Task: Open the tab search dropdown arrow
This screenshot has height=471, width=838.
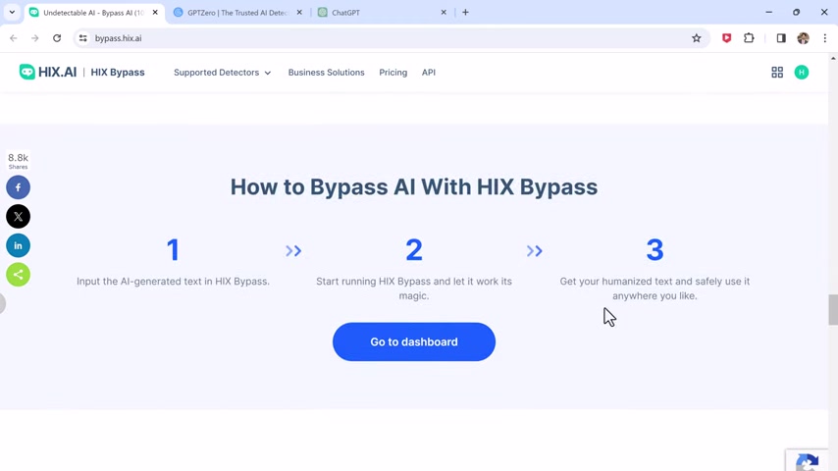Action: [12, 13]
